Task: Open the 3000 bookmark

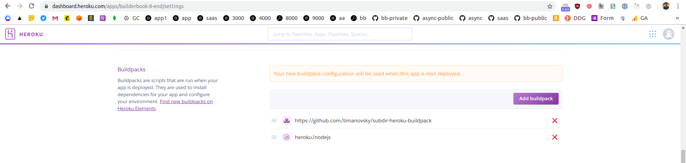Action: click(234, 18)
